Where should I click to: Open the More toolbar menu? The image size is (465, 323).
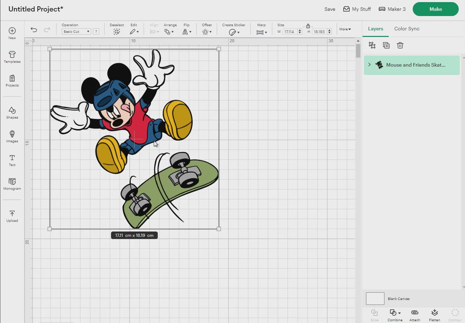coord(345,29)
